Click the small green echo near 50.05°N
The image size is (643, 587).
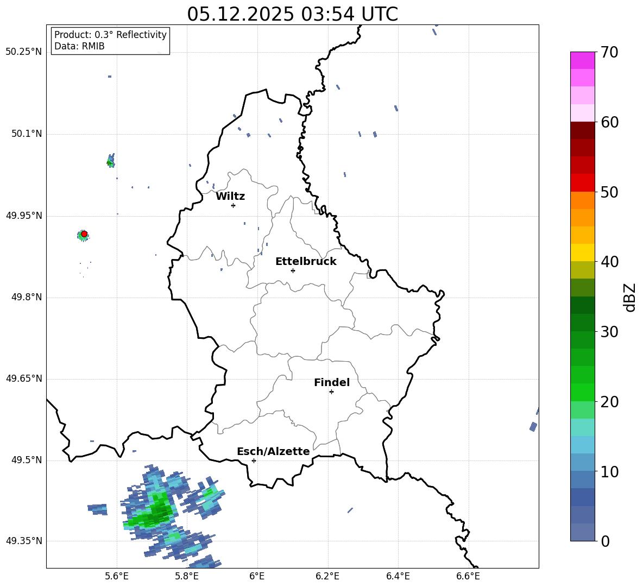click(x=111, y=161)
